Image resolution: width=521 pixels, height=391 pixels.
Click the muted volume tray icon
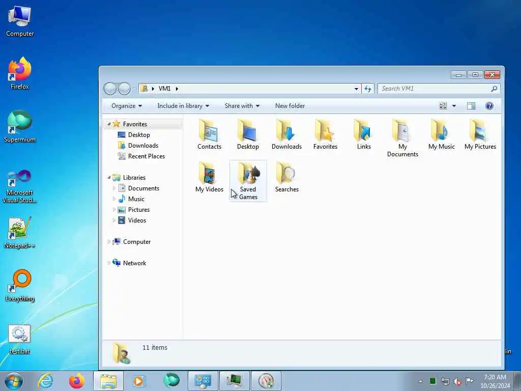(x=457, y=381)
